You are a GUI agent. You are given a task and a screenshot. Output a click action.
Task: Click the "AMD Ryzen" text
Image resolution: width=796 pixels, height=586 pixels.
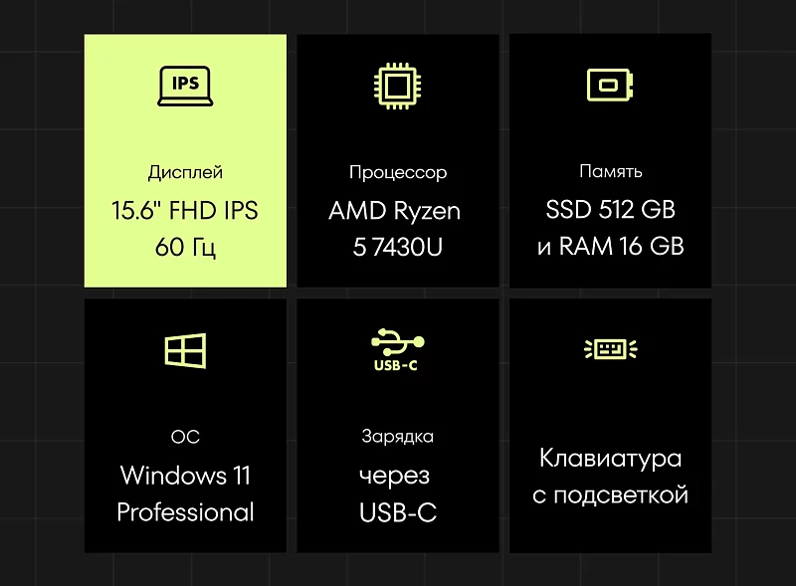[x=397, y=210]
